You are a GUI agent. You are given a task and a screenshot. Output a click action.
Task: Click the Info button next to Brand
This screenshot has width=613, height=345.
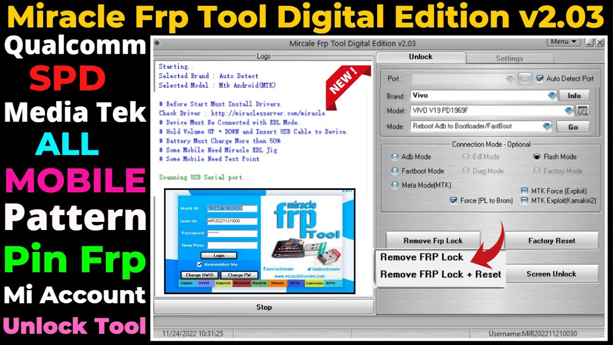(574, 96)
